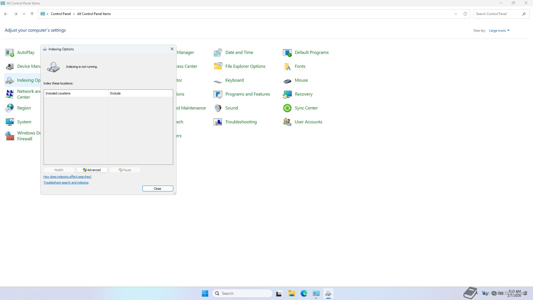Open the Fonts icon
Screen dimensions: 533x300
[x=287, y=66]
